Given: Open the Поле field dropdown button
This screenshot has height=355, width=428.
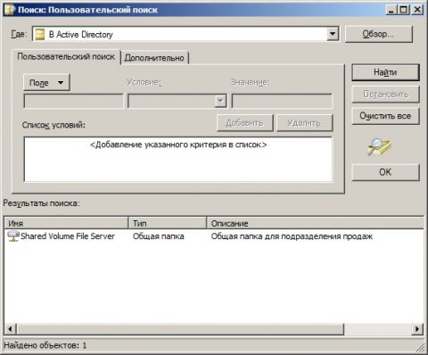Looking at the screenshot, I should pyautogui.click(x=46, y=82).
